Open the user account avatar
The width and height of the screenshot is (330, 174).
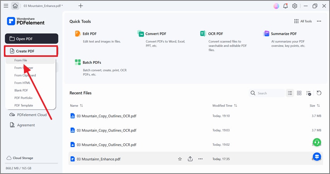point(276,6)
